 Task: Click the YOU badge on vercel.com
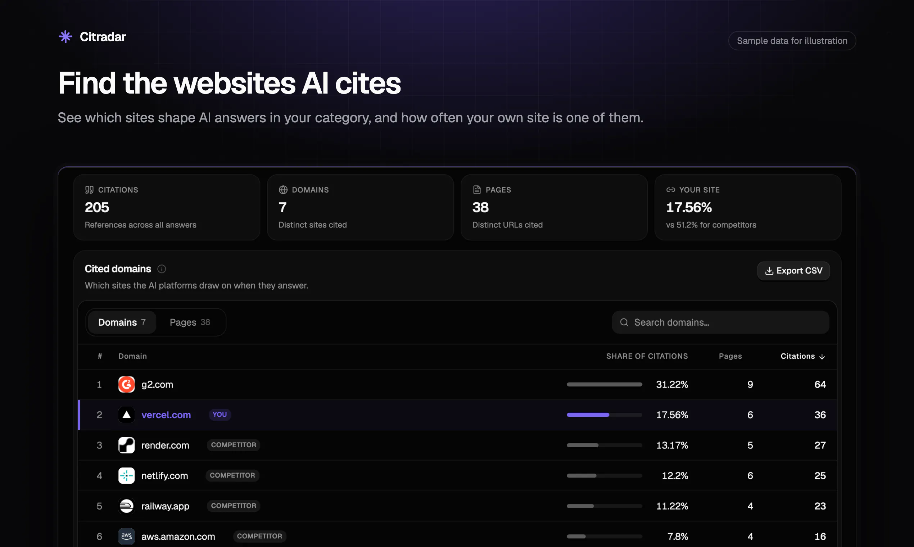point(220,415)
